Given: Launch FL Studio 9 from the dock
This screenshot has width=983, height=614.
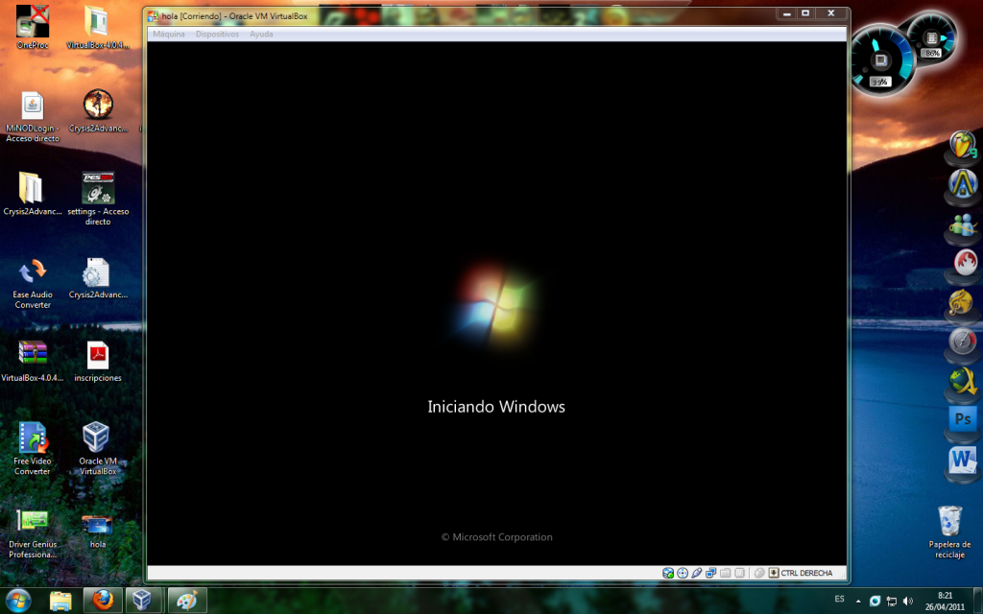Looking at the screenshot, I should point(963,147).
